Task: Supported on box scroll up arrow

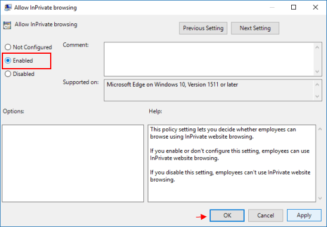Action: 317,85
